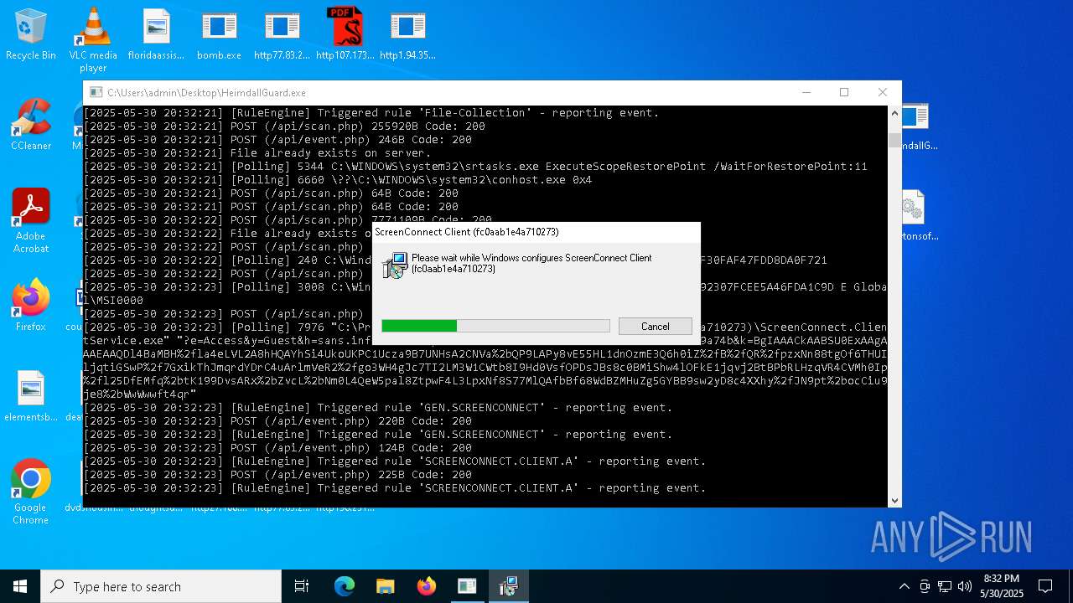Click the ScreenConnect Client dialog title
This screenshot has height=603, width=1073.
tap(467, 232)
